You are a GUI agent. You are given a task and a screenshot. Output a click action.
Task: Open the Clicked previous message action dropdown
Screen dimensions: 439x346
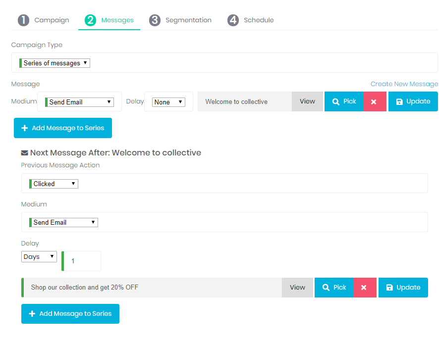pos(54,184)
